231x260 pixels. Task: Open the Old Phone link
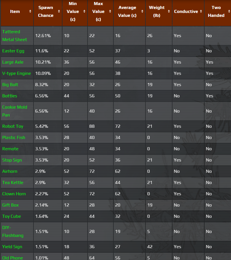[13, 258]
